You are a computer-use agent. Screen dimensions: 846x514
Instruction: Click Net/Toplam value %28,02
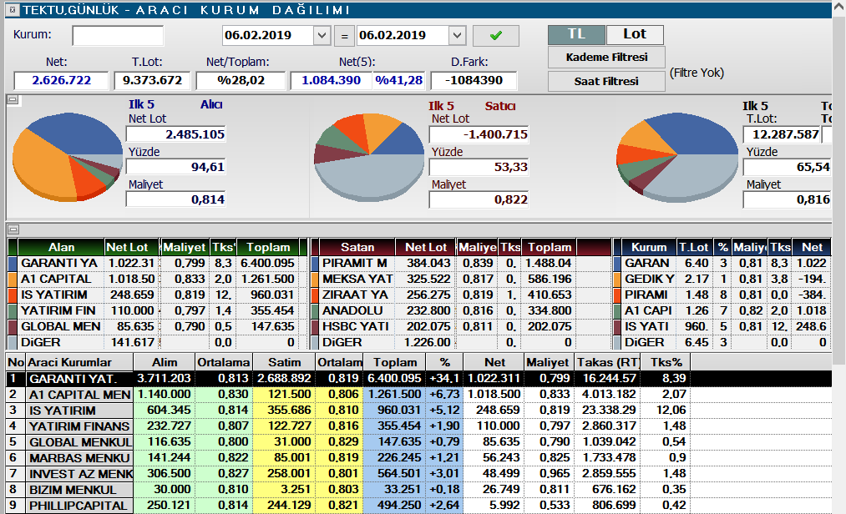241,80
